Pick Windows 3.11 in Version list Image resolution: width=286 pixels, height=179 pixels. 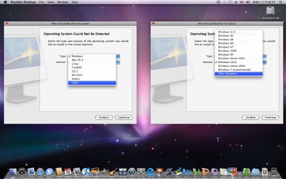click(239, 32)
